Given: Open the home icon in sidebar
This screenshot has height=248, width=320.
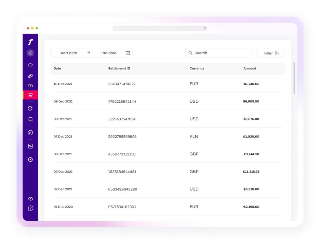Looking at the screenshot, I should (x=30, y=65).
